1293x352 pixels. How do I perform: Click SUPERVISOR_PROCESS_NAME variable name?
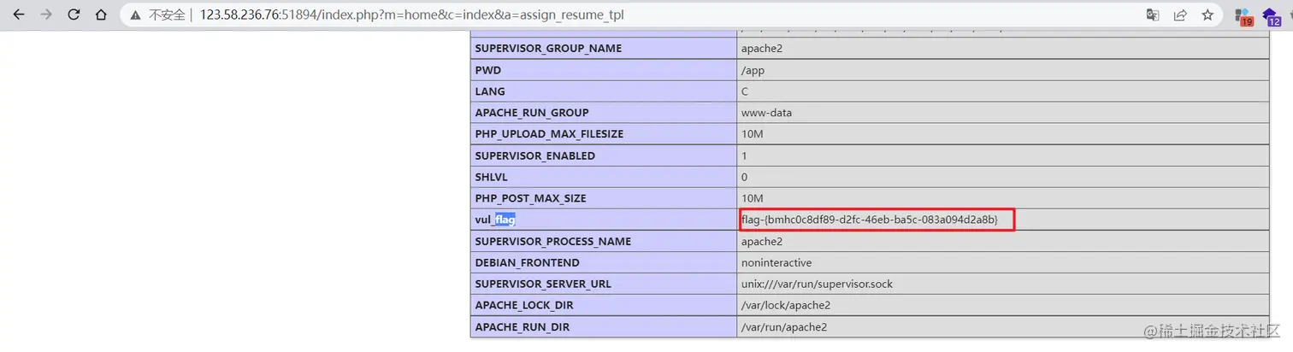coord(553,241)
